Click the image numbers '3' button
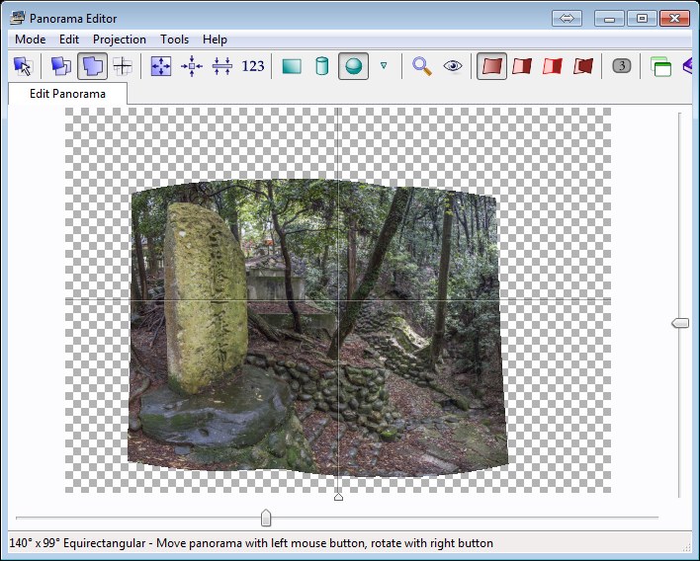Viewport: 700px width, 561px height. coord(622,66)
